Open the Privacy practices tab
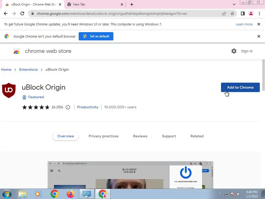The height and width of the screenshot is (199, 265). coord(104,136)
